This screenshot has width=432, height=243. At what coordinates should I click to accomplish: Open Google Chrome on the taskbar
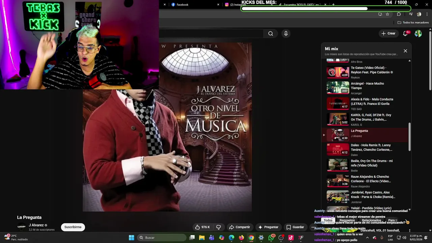(251, 238)
